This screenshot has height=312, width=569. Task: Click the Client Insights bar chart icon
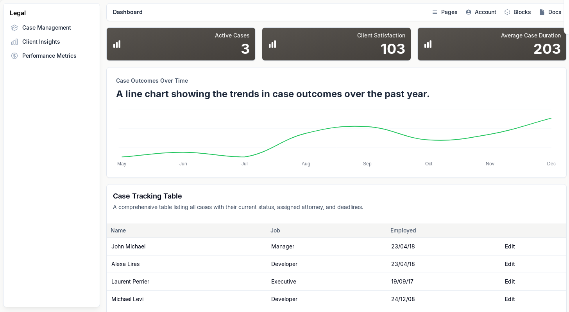[x=14, y=42]
